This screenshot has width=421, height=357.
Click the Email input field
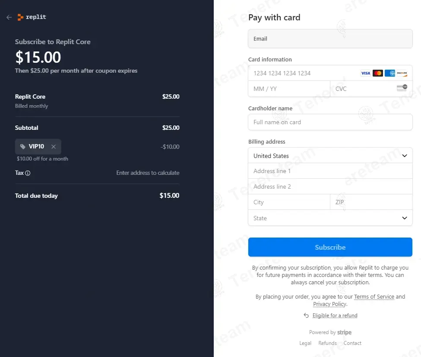click(330, 39)
